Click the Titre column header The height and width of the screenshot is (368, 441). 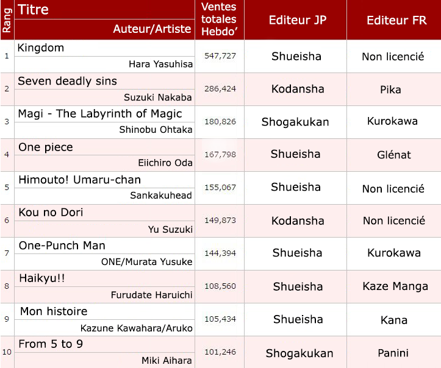[33, 10]
